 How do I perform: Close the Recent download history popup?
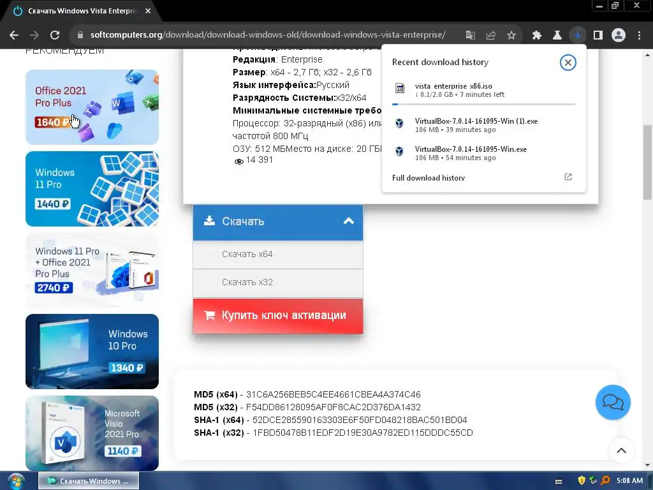[568, 63]
